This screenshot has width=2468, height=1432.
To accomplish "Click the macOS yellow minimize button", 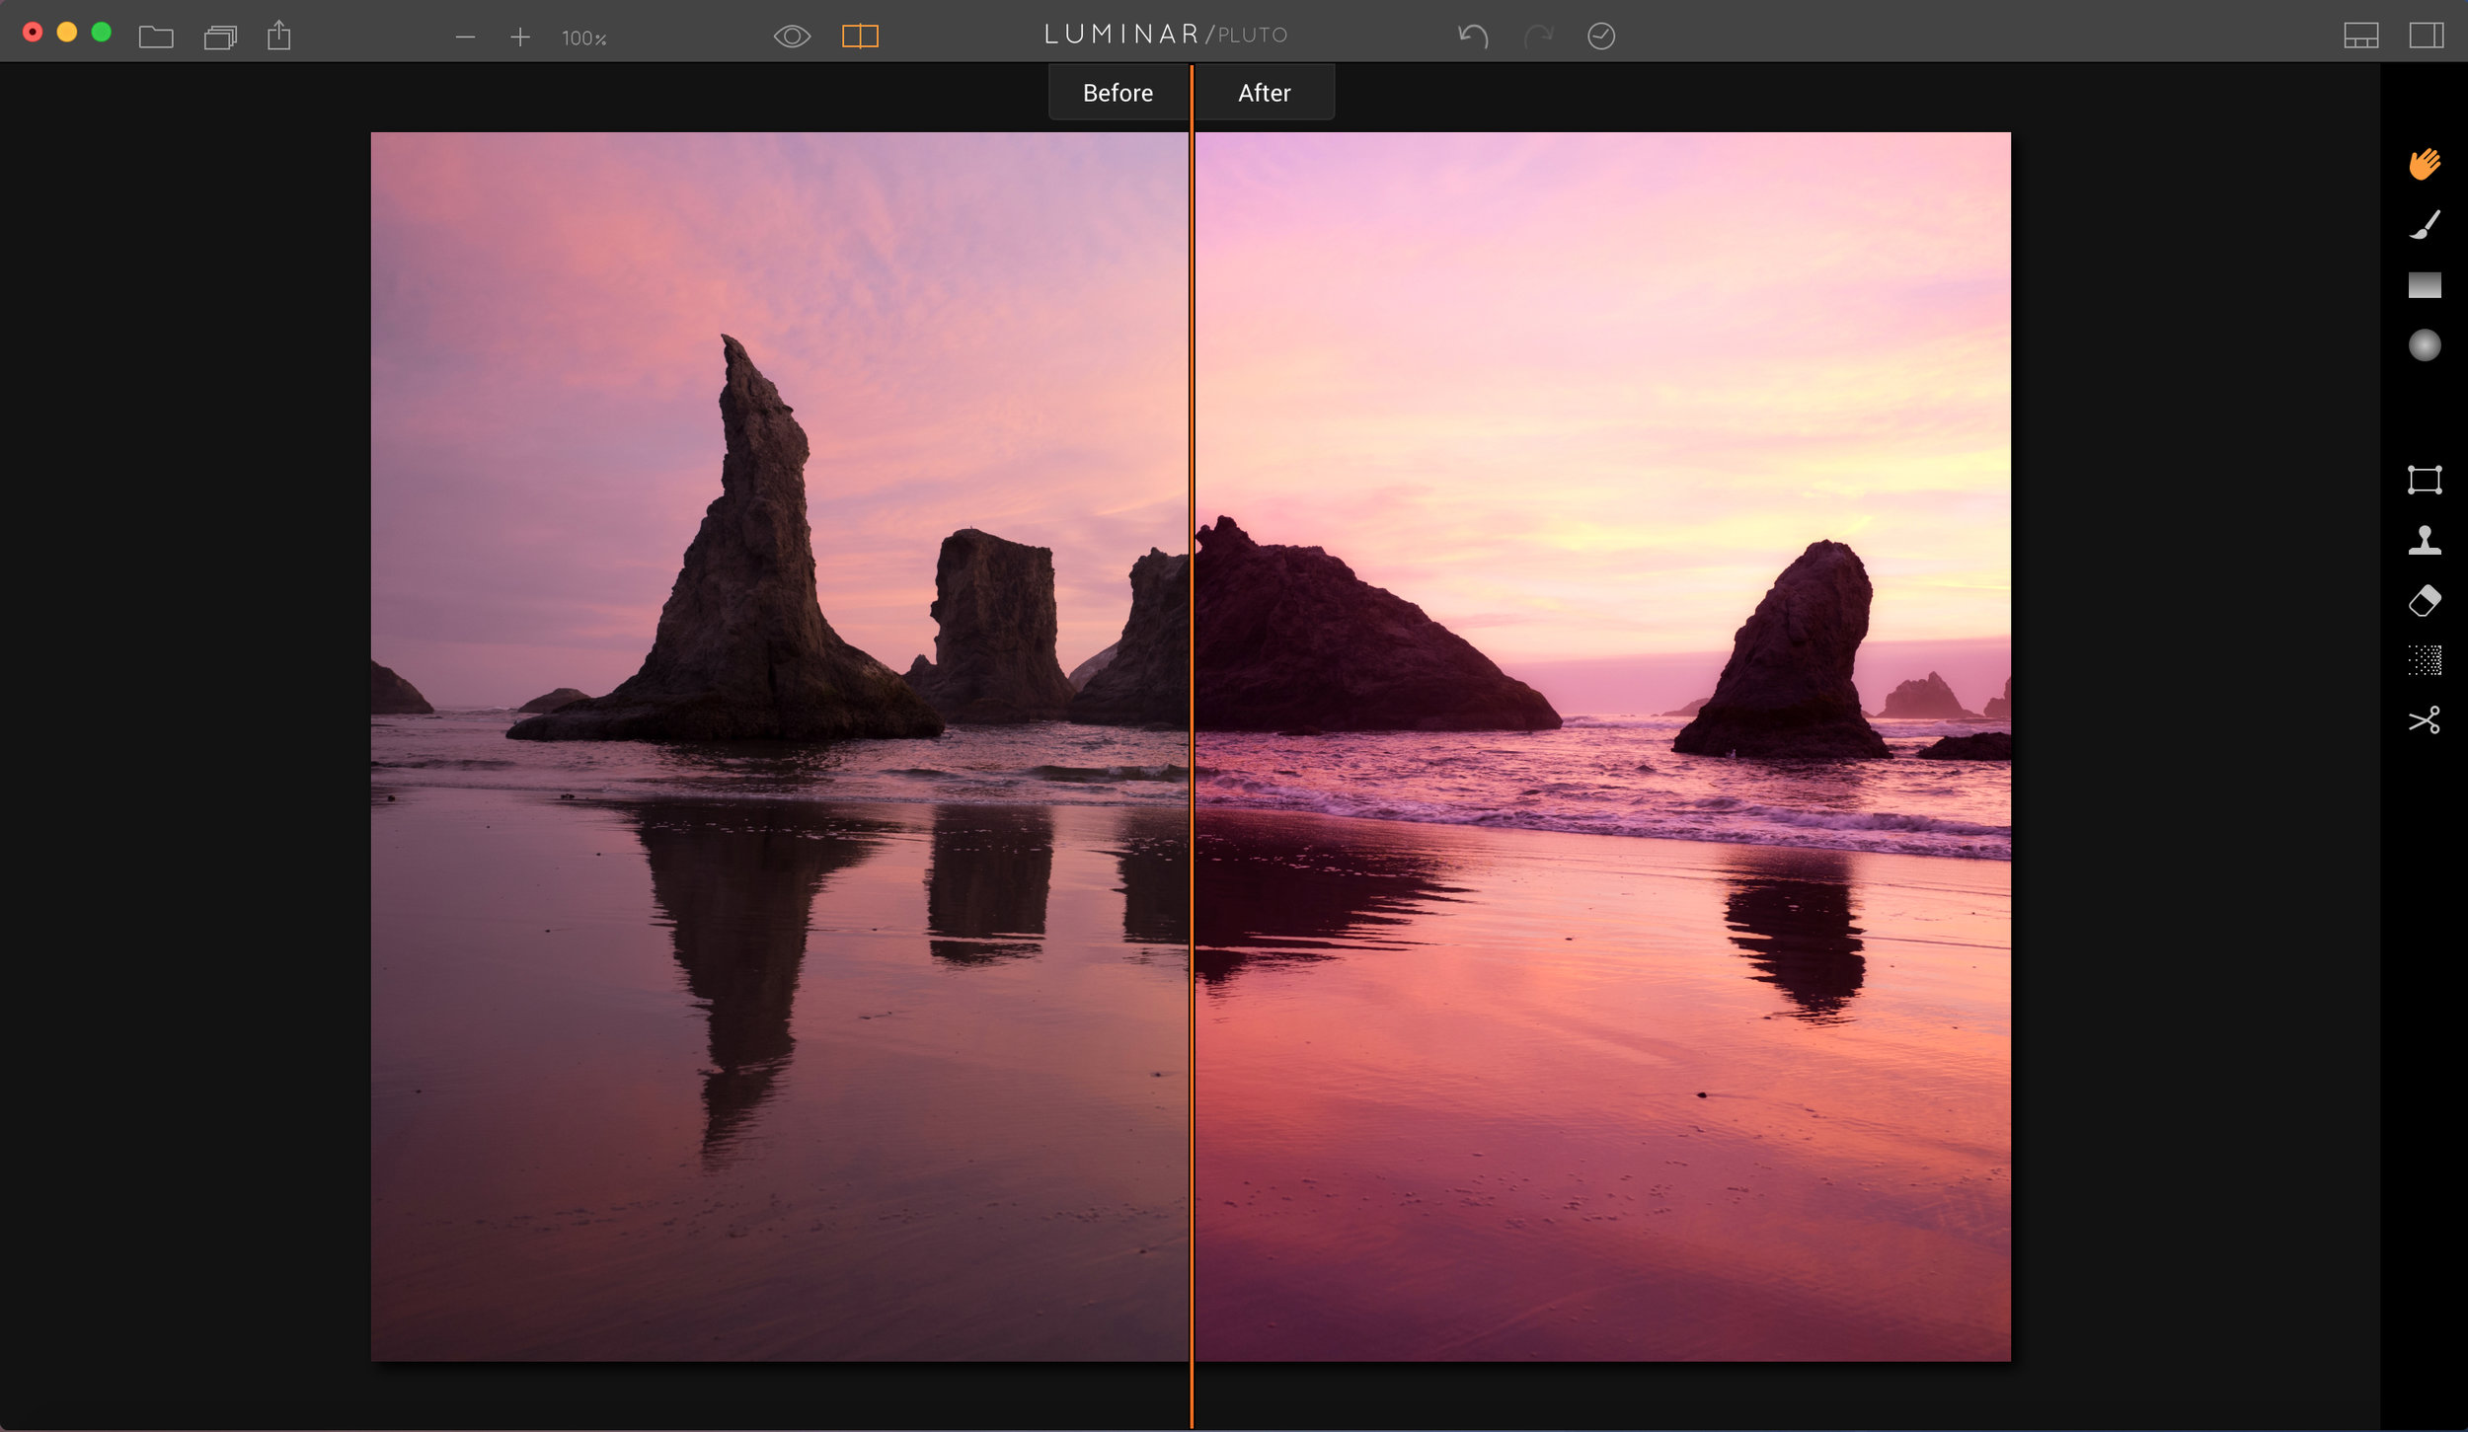I will point(67,33).
